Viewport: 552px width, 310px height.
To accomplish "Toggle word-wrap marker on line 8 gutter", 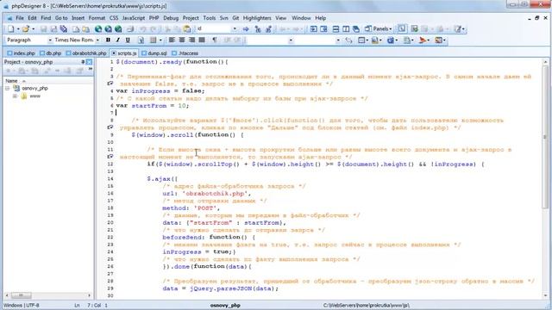I will tap(110, 127).
